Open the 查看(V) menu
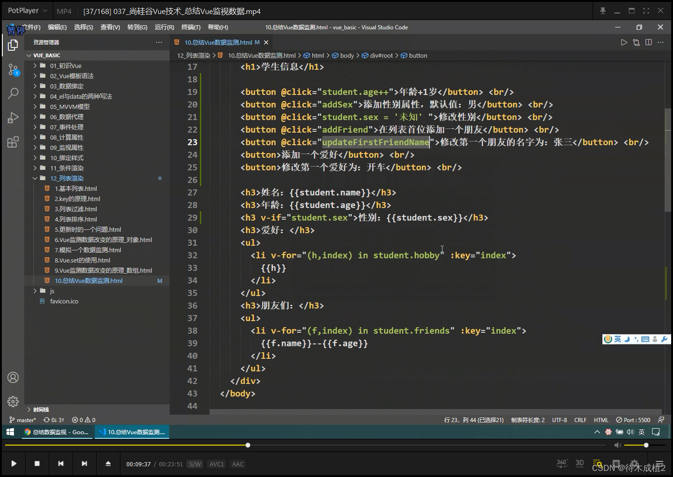The height and width of the screenshot is (477, 673). pyautogui.click(x=110, y=27)
